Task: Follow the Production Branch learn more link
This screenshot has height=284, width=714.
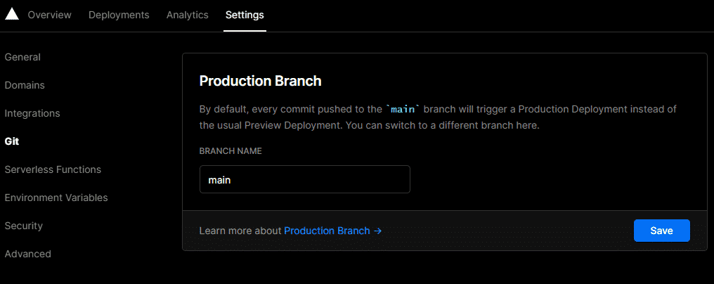Action: tap(333, 231)
